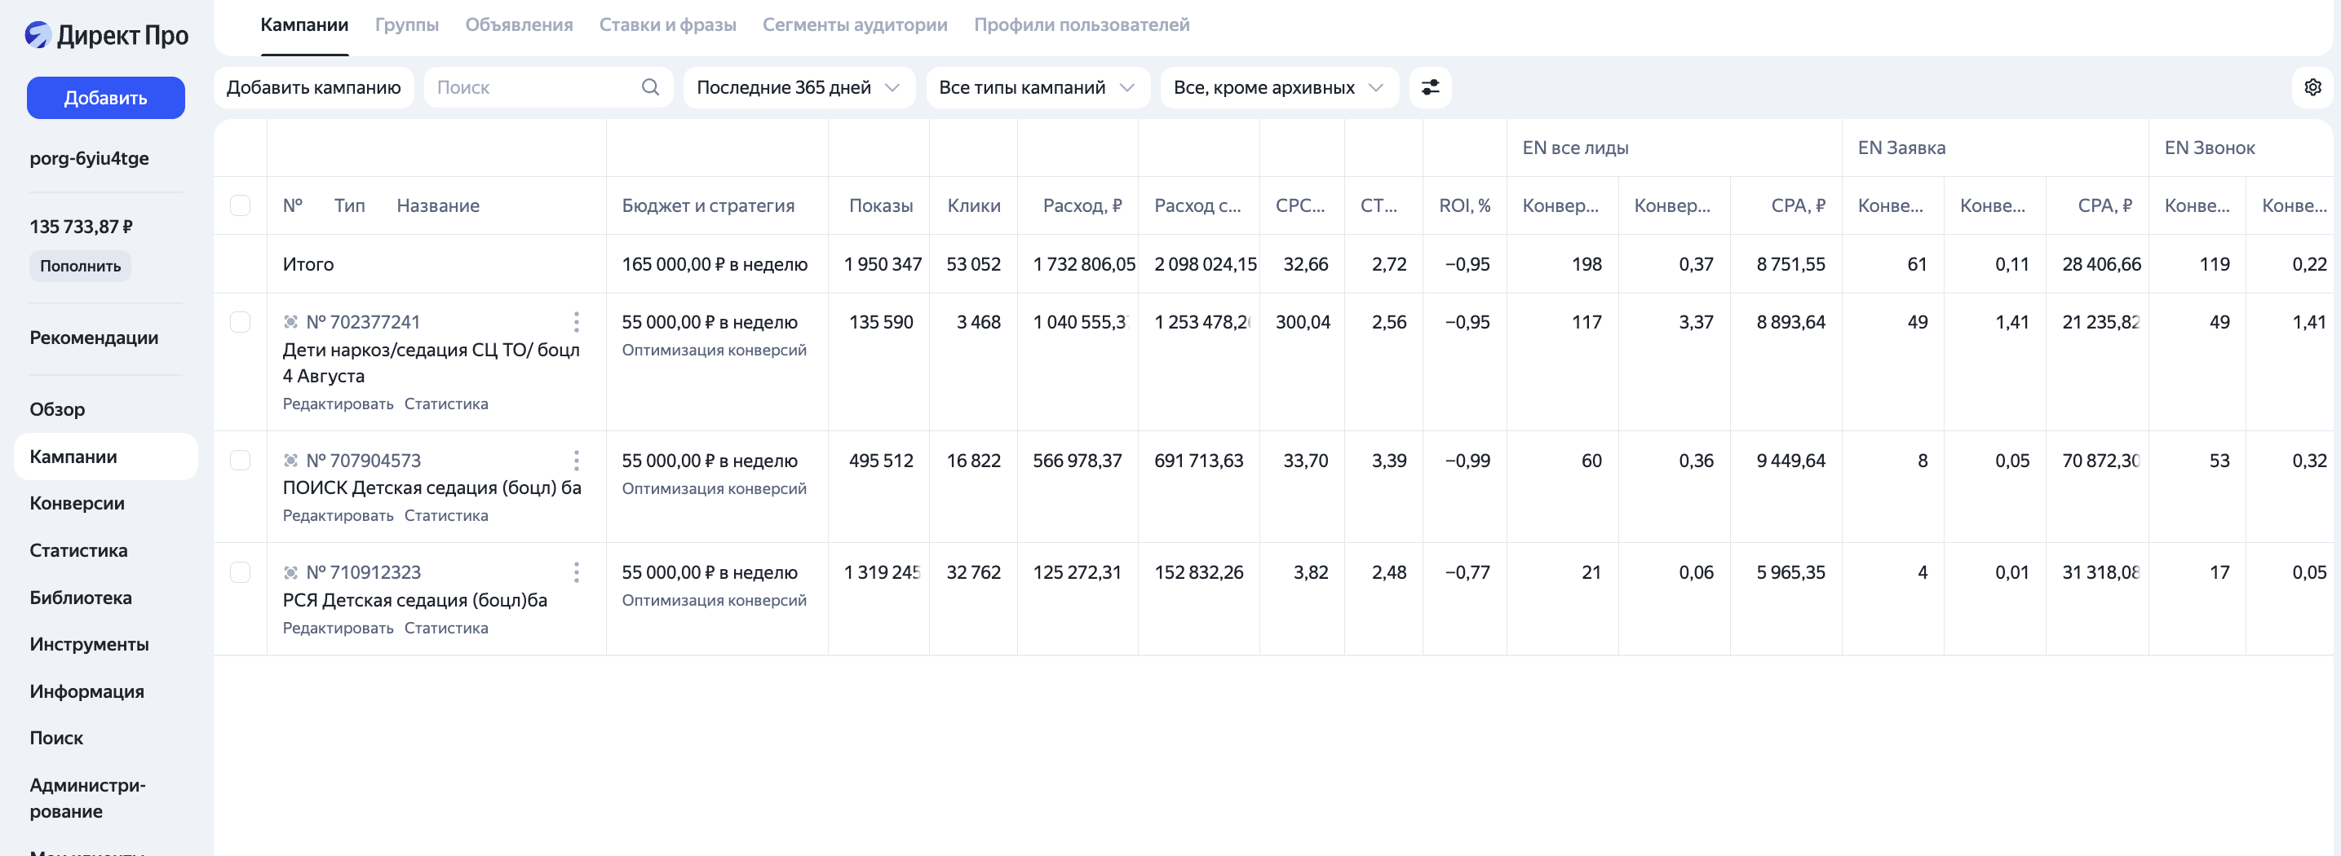
Task: Open campaign Дети наркоз/седация СЦ ТО
Action: (431, 363)
